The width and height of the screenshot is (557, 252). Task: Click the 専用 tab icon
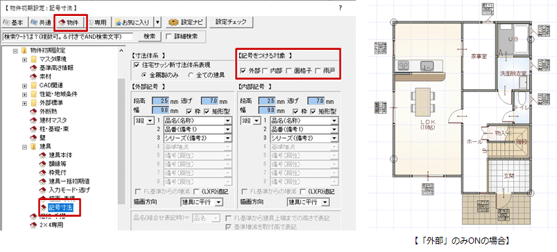point(92,22)
